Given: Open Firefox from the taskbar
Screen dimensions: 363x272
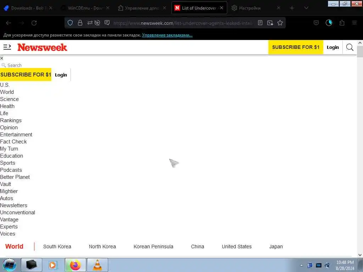Looking at the screenshot, I should tap(76, 265).
